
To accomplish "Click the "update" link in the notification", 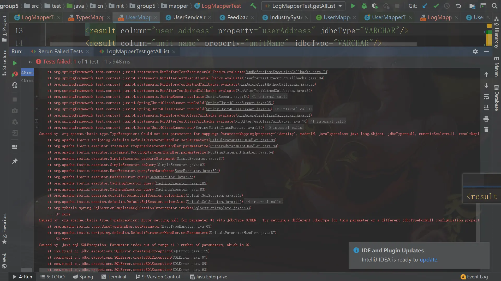I will (x=428, y=260).
